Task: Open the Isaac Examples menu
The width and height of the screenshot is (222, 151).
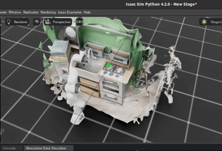Action: point(70,12)
